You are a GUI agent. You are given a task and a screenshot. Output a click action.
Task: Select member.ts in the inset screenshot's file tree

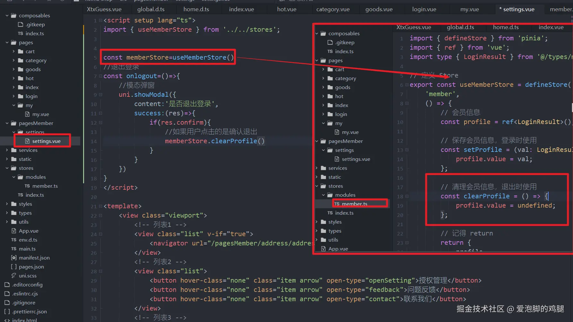pos(355,204)
